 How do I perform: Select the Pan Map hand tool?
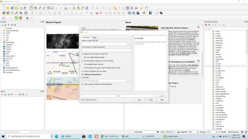[31, 8]
